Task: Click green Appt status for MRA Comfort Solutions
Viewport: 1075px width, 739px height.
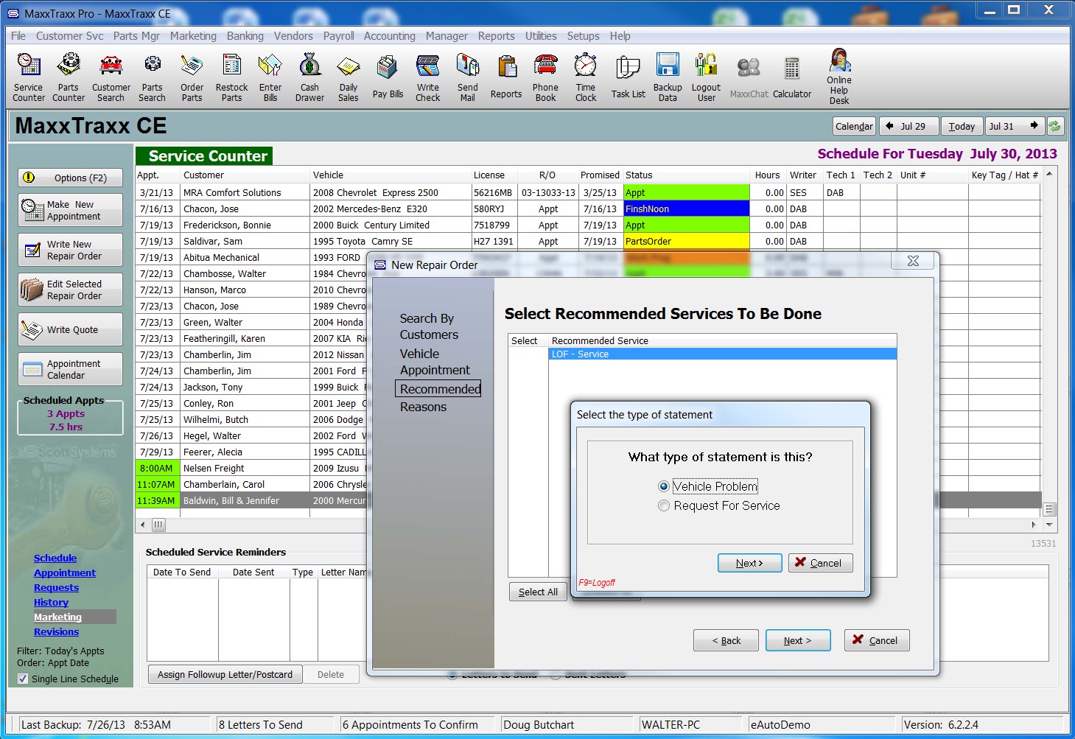Action: tap(686, 192)
